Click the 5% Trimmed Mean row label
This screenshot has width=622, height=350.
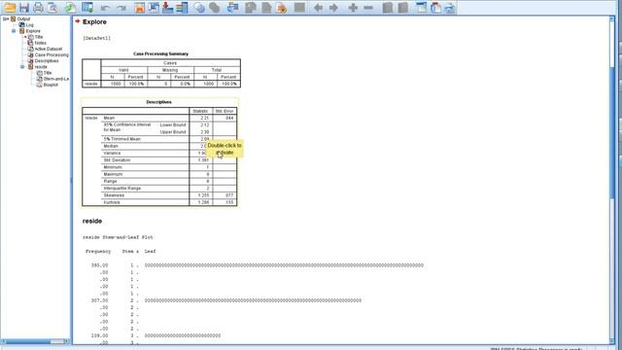coord(122,139)
